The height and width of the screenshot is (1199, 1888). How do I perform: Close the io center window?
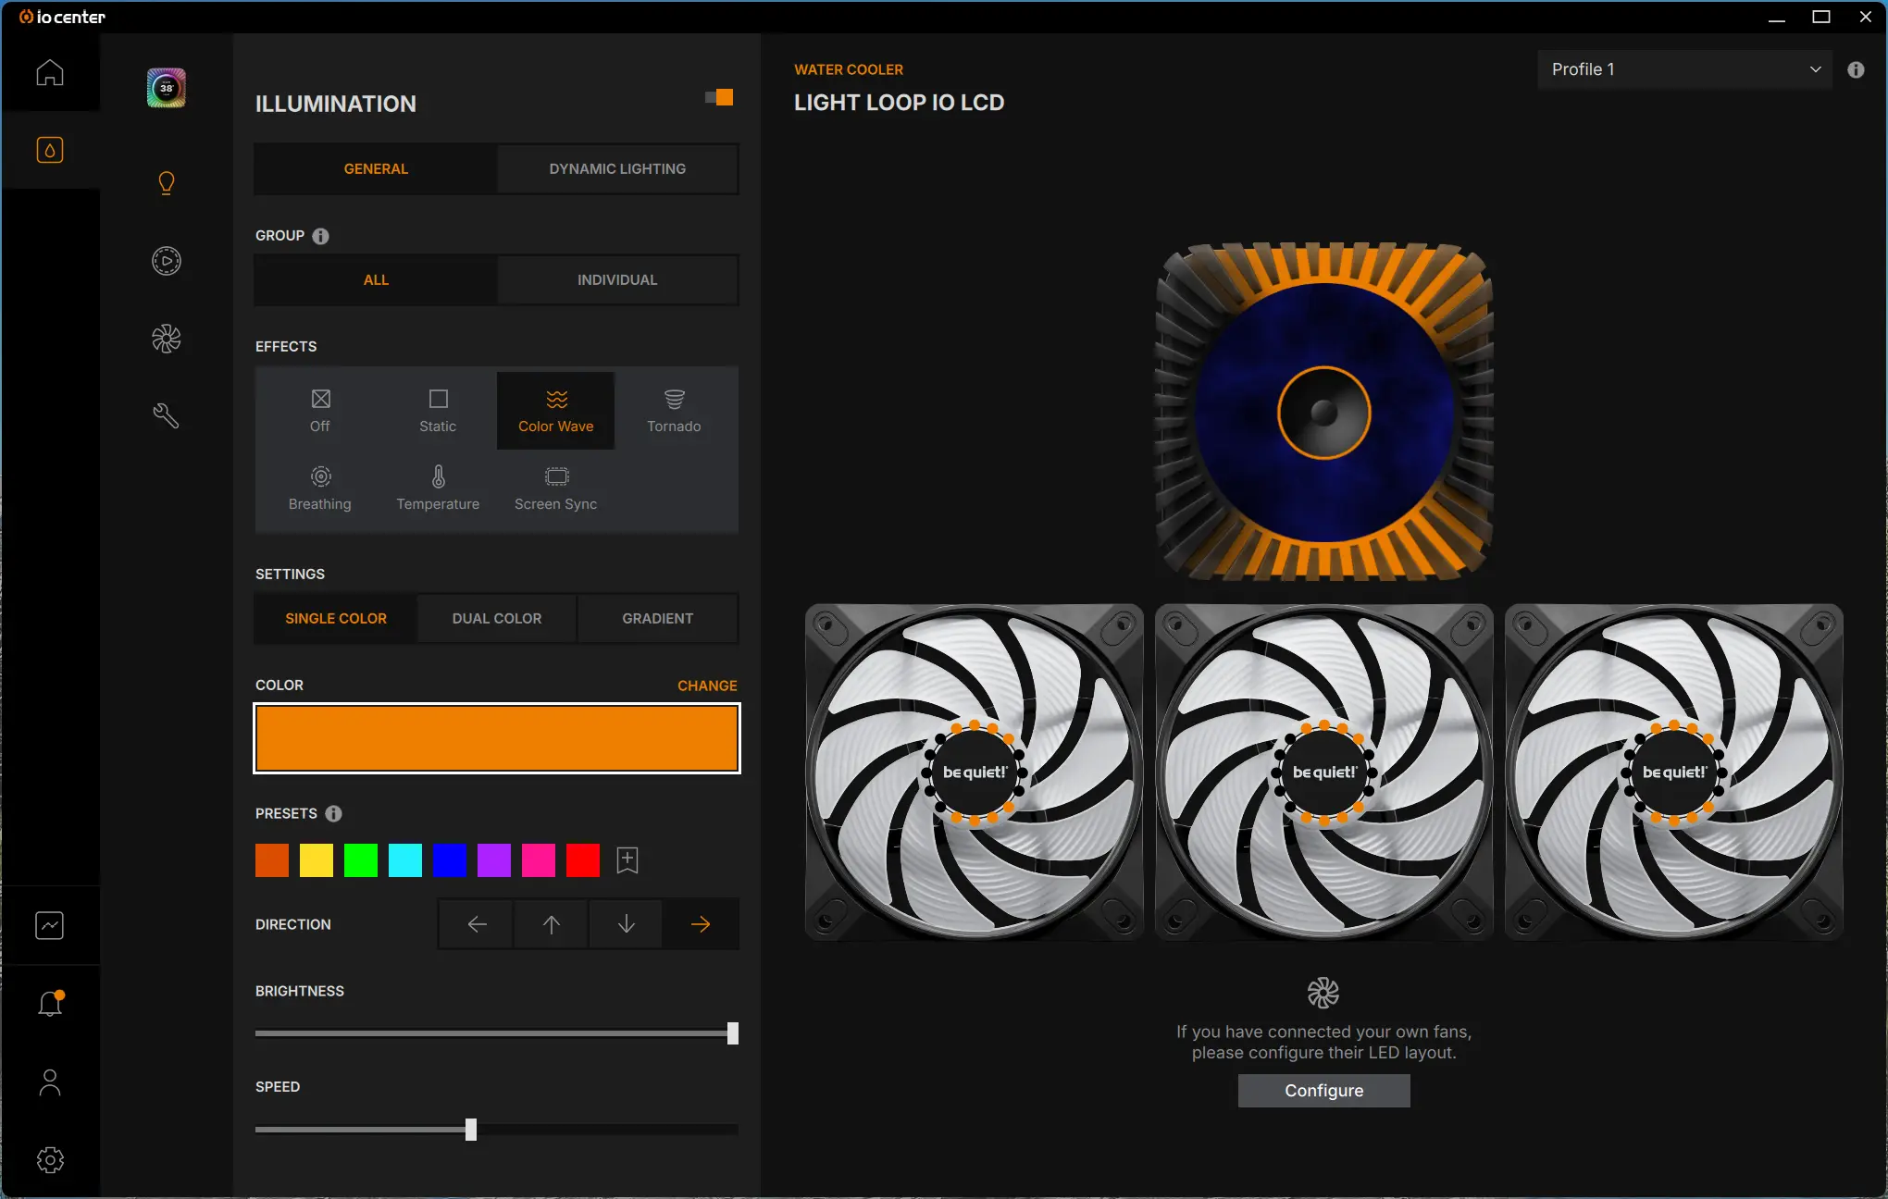(x=1866, y=17)
